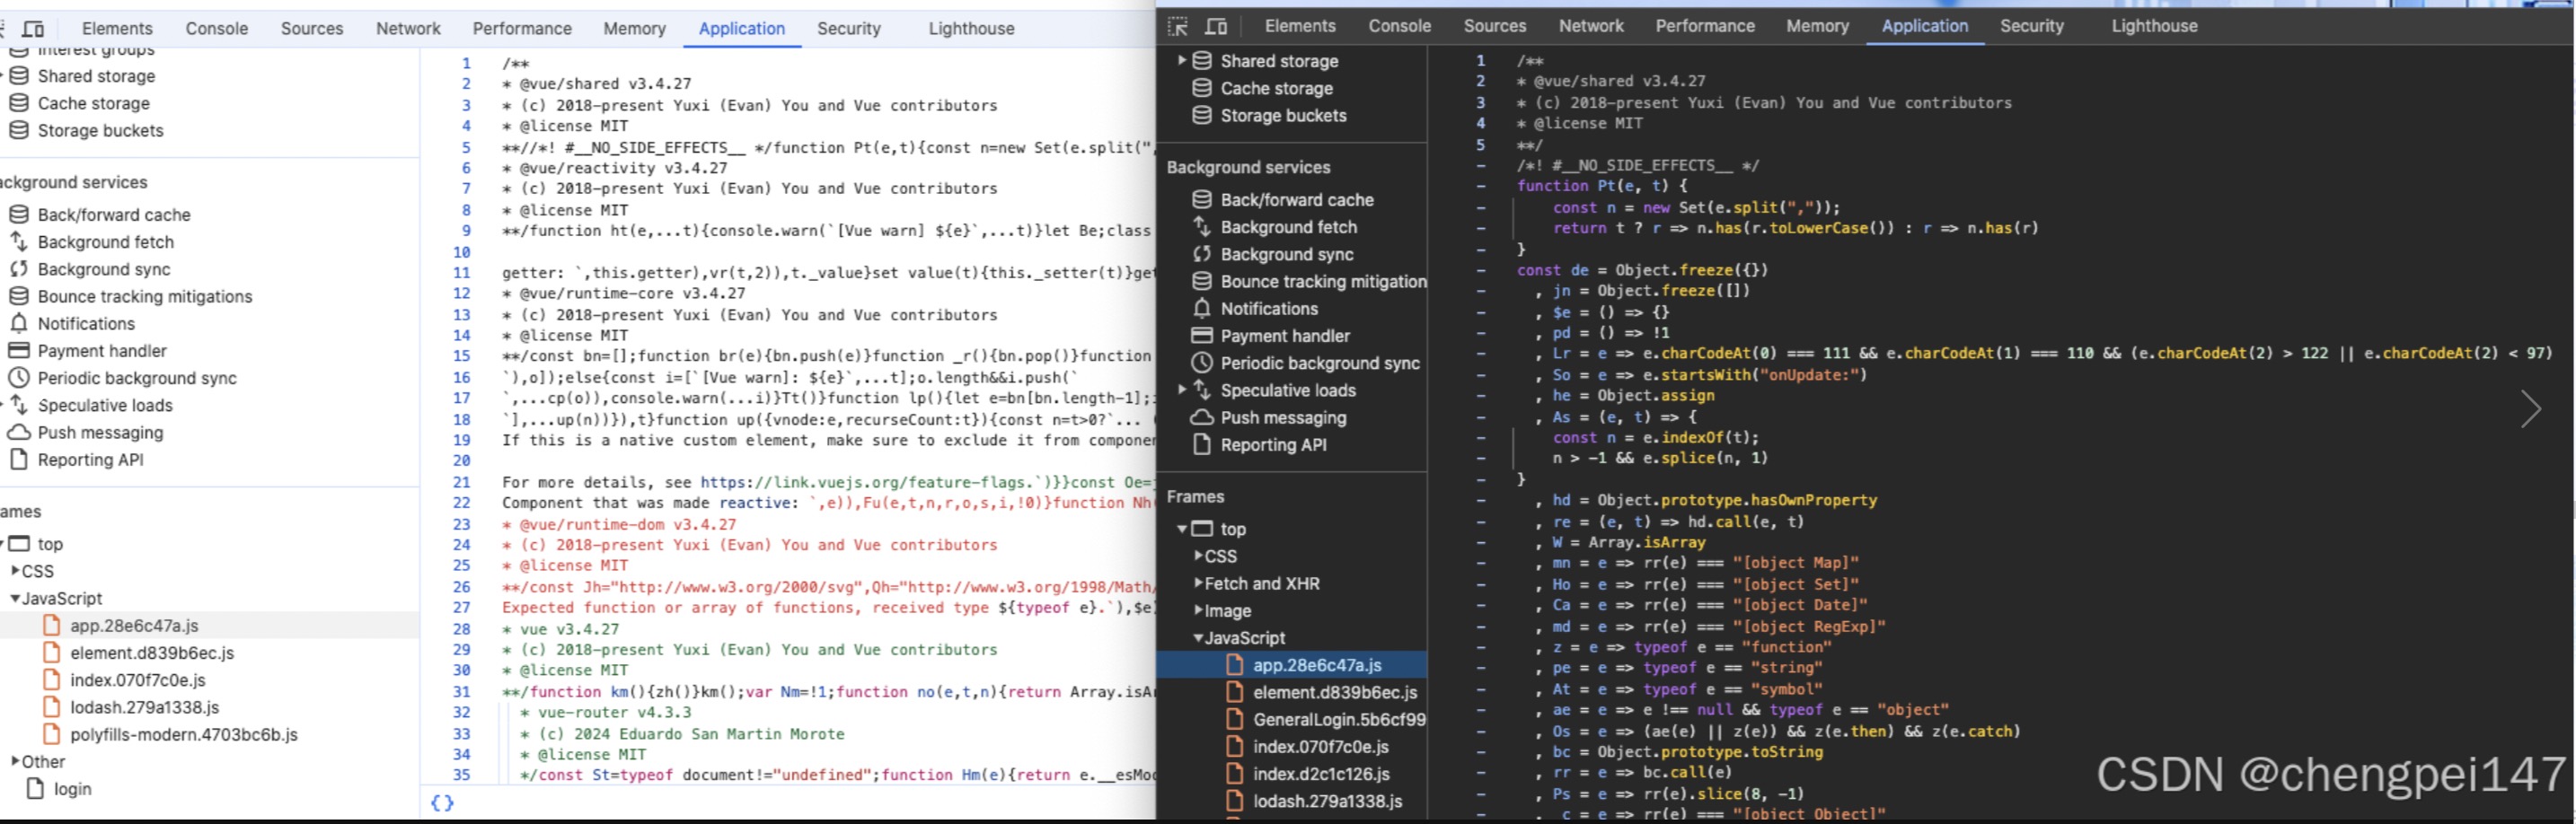Viewport: 2576px width, 824px height.
Task: Select Storage buckets in dark DevTools sidebar
Action: (x=1283, y=115)
